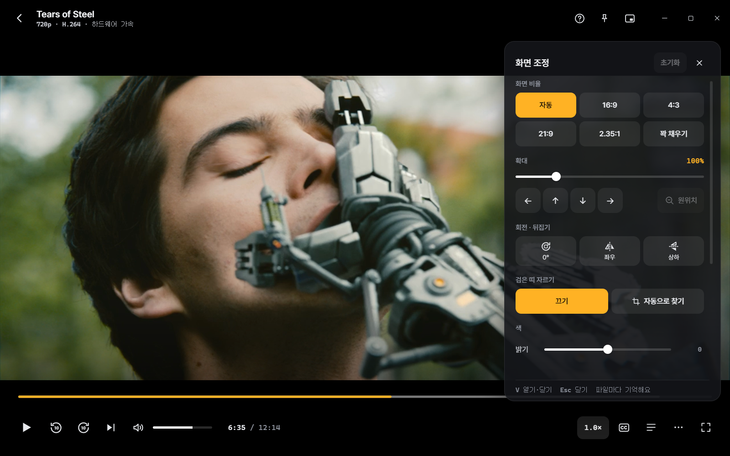
Task: Mute the audio with speaker icon
Action: [138, 427]
